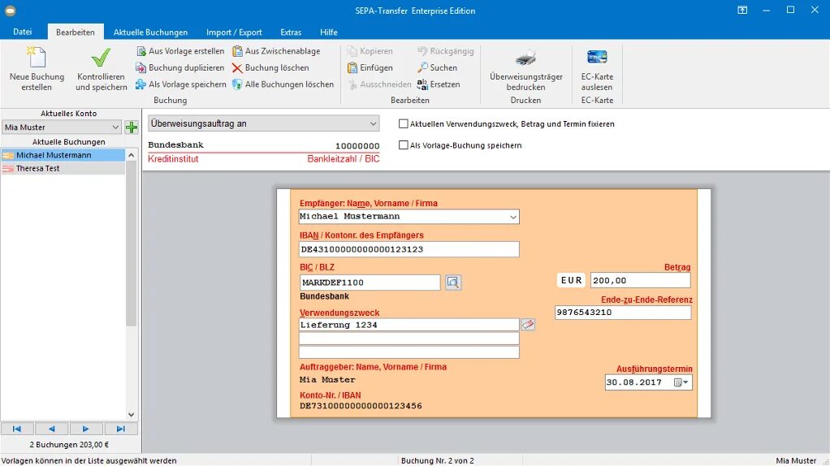Delete entry via Buchung löschen
Screen dimensions: 830x466
tap(270, 67)
